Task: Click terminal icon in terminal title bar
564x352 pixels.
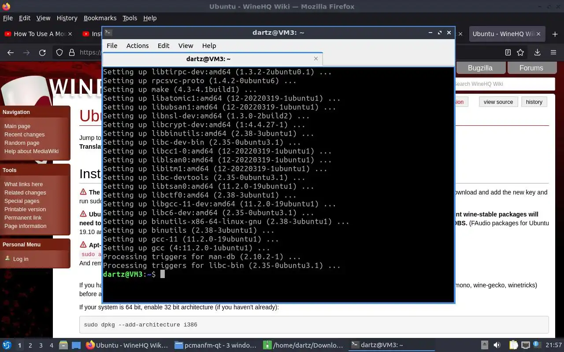Action: tap(108, 33)
